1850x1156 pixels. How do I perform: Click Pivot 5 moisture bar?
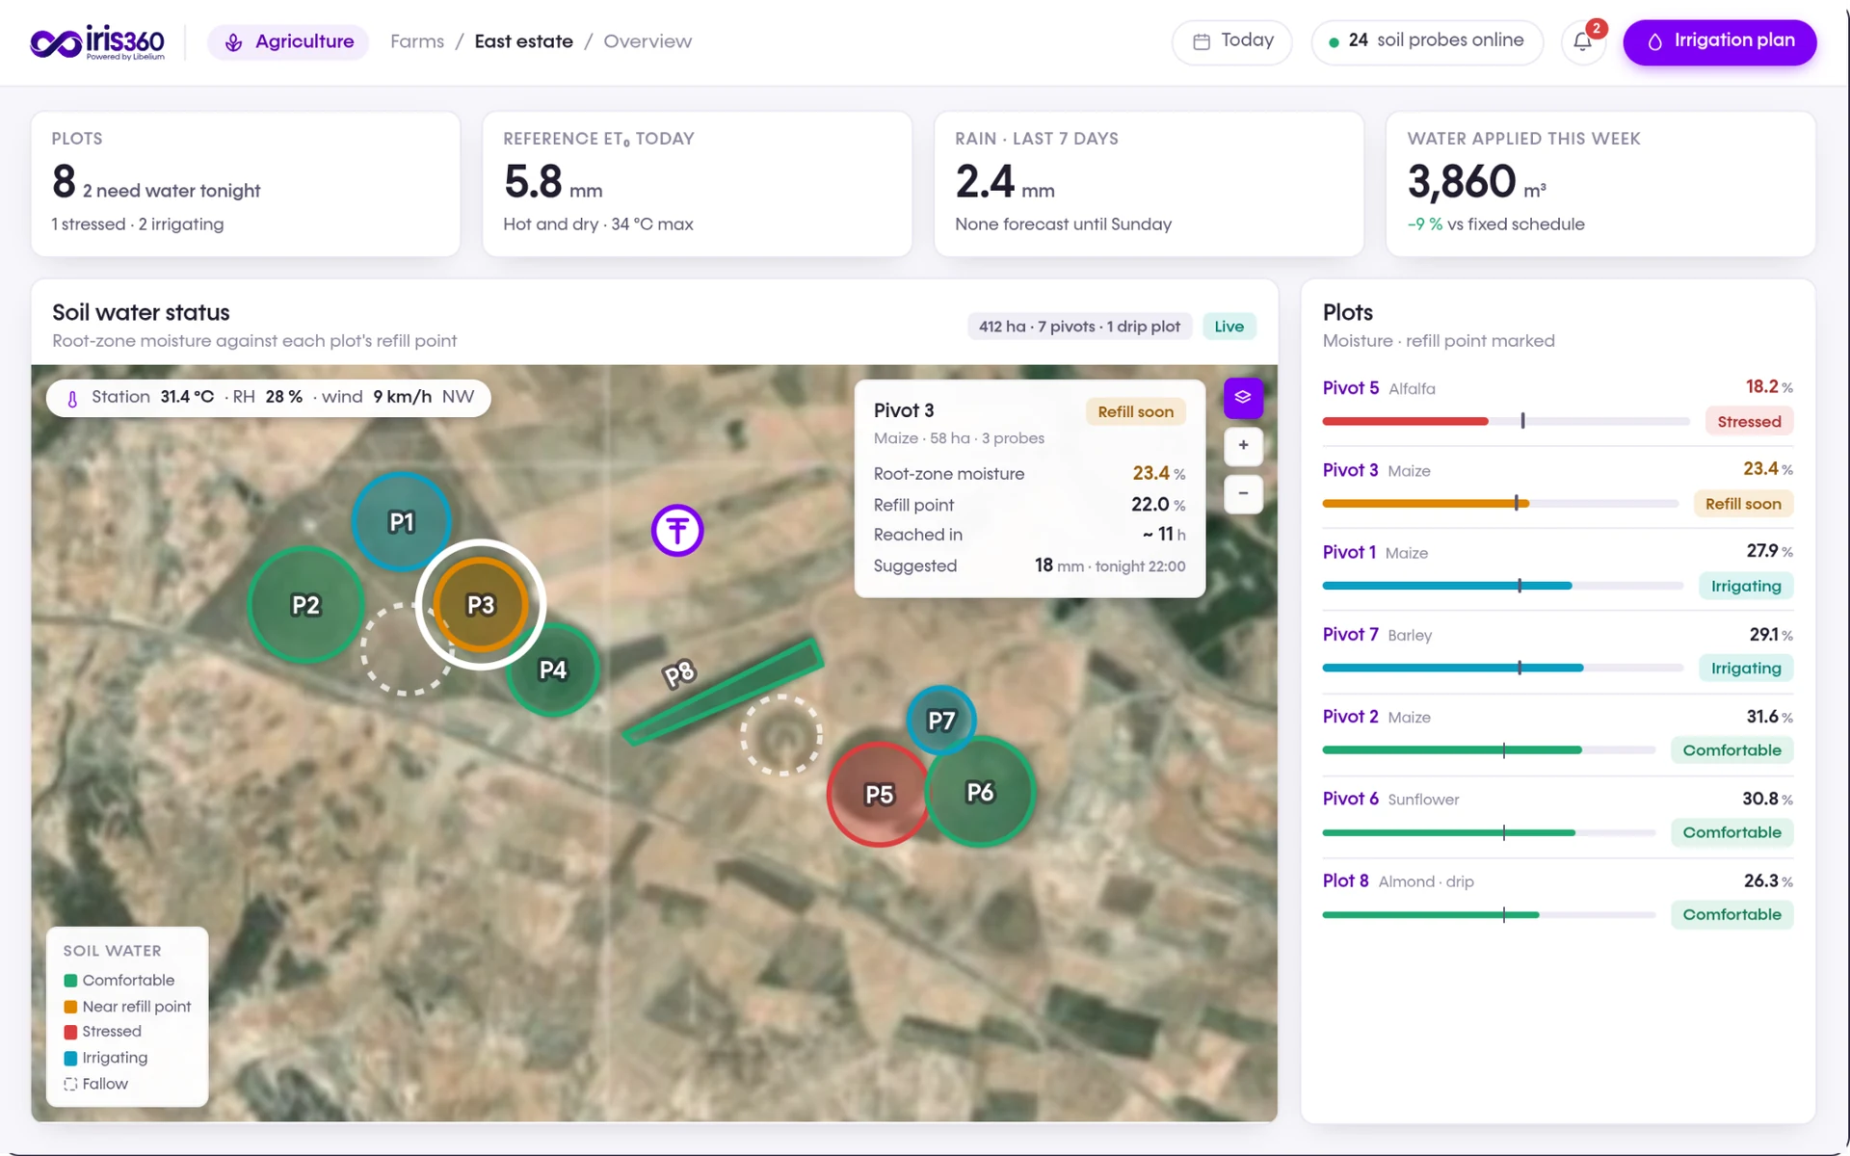tap(1506, 421)
